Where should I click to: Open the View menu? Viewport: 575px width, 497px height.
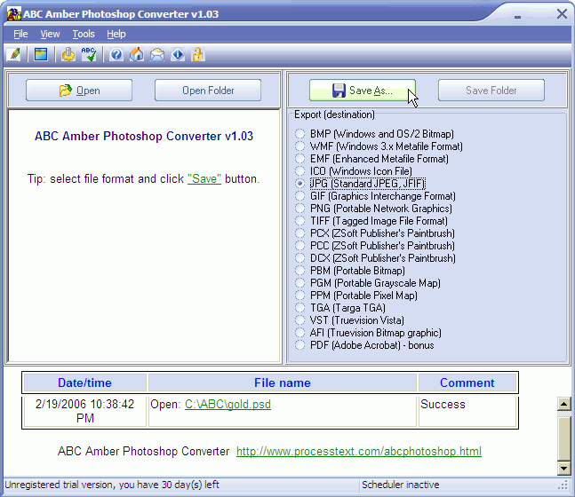click(x=50, y=34)
